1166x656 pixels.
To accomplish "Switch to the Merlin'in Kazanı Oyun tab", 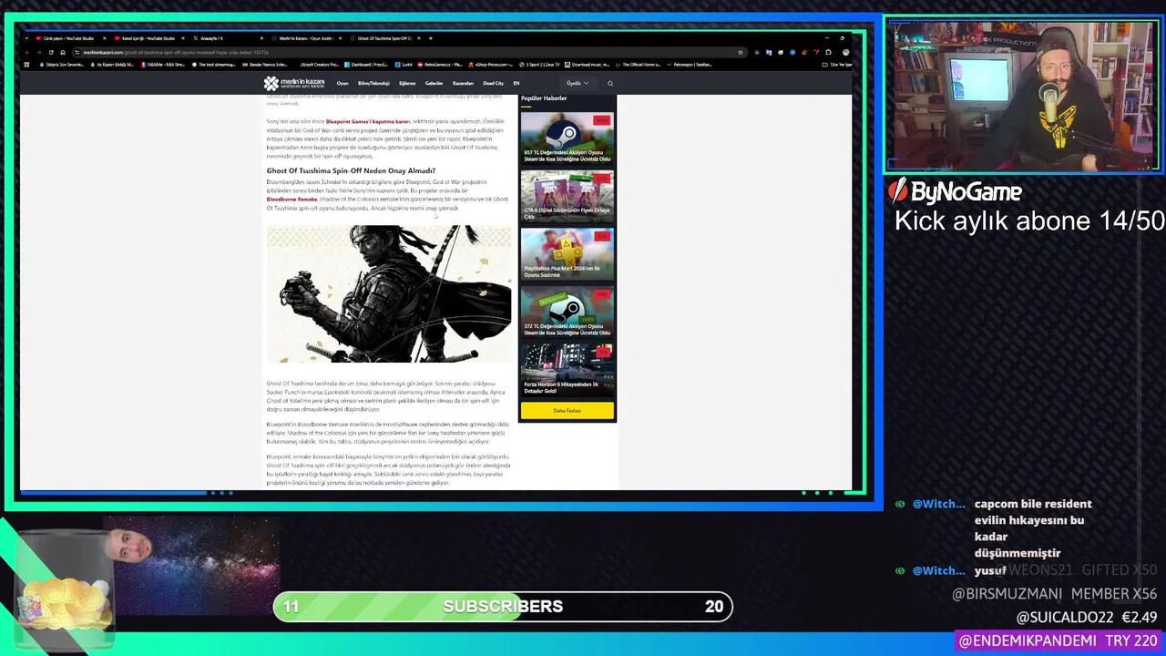I will click(x=305, y=38).
